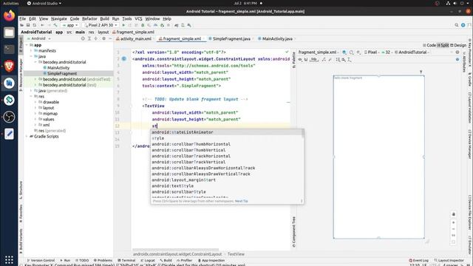Viewport: 473px width, 266px height.
Task: Open the Show Applications grid
Action: pos(9,259)
